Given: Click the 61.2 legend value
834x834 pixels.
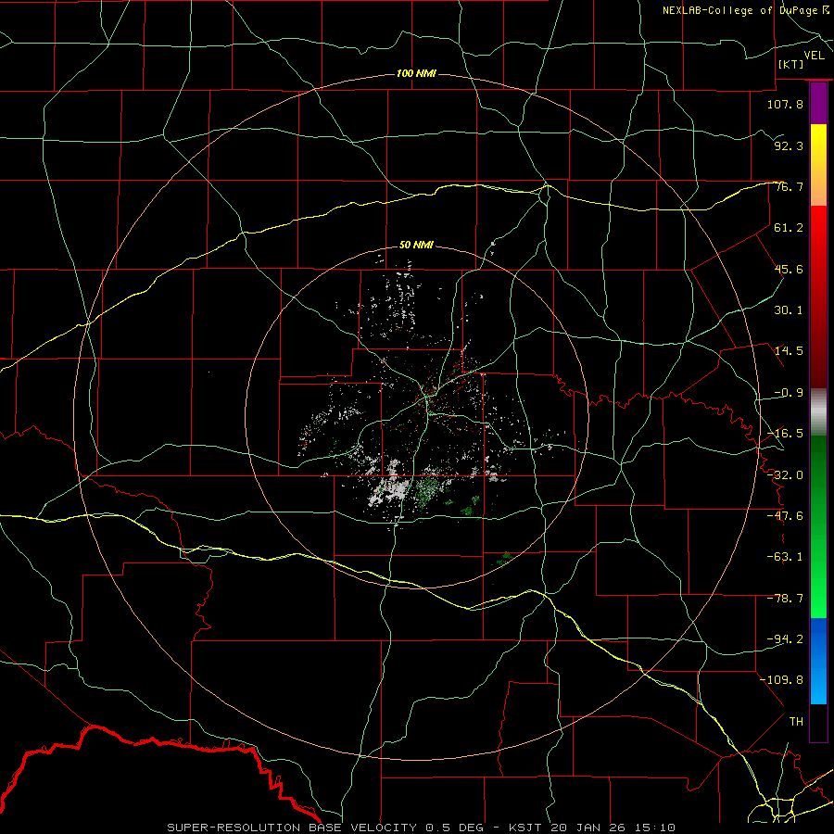Looking at the screenshot, I should [789, 228].
